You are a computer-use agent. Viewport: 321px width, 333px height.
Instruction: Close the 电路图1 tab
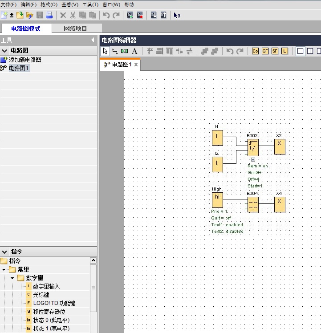tap(136, 65)
